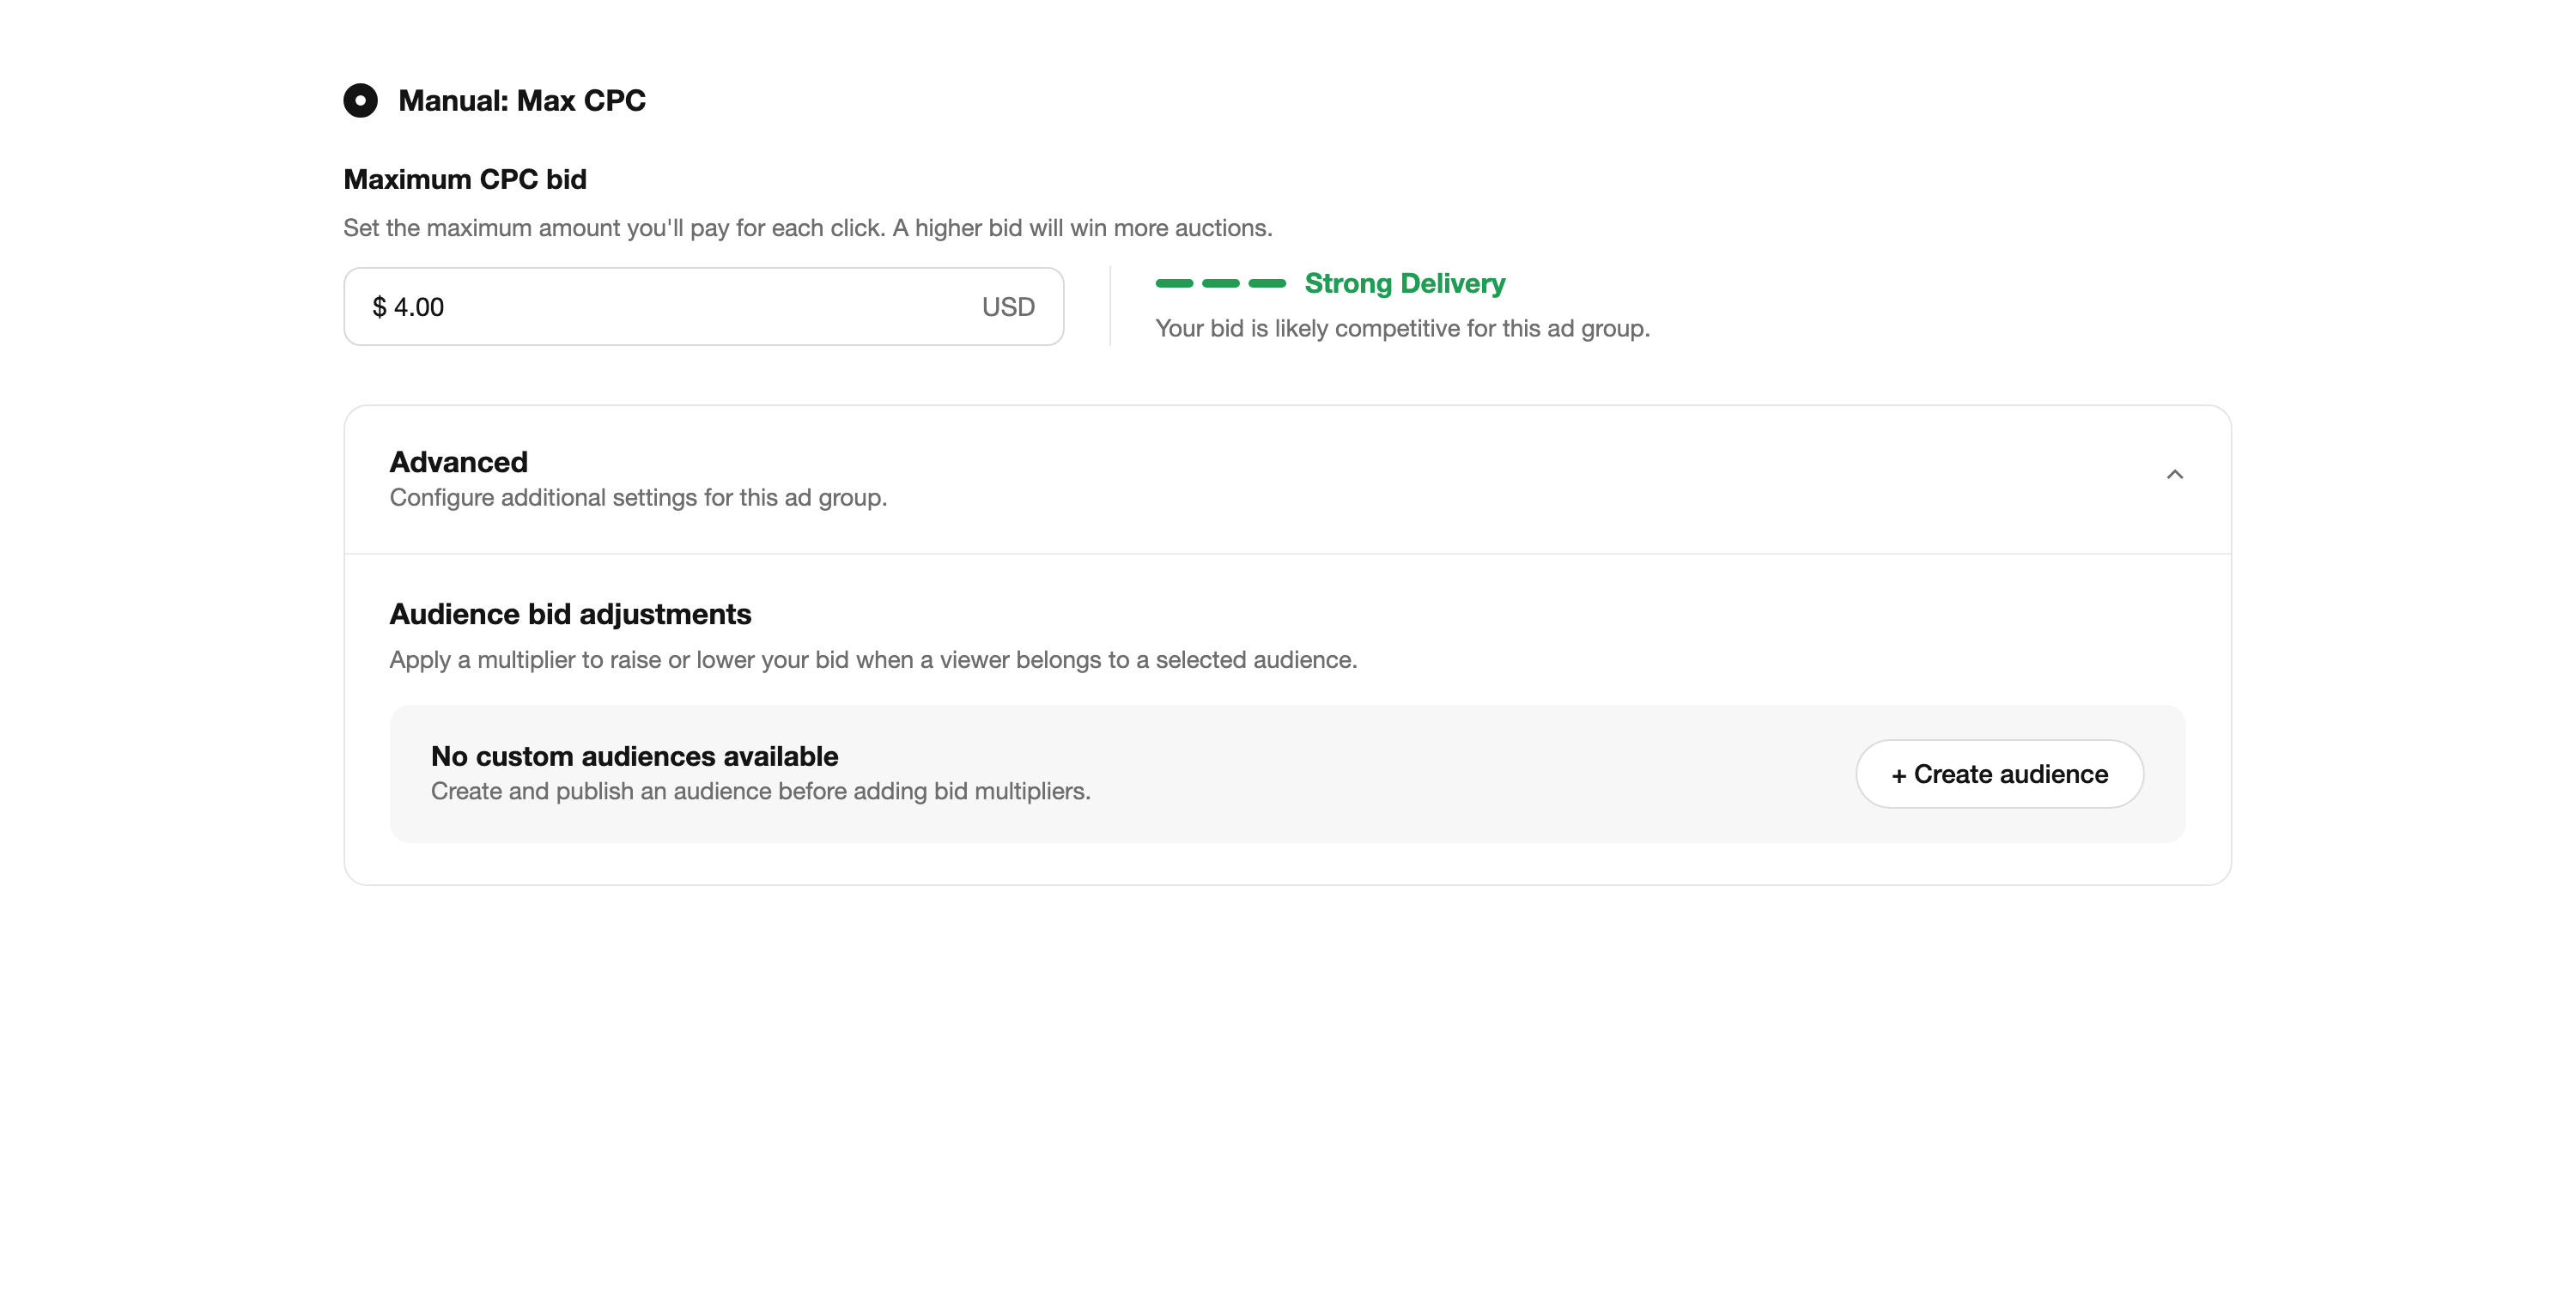The width and height of the screenshot is (2576, 1305).
Task: Click the green delivery strength bars
Action: [x=1220, y=283]
